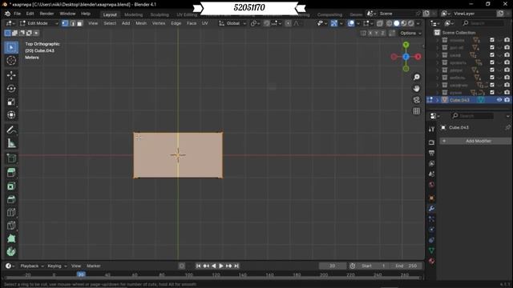Enable X mirror in viewport options row
Image resolution: width=513 pixels, height=288 pixels.
[370, 34]
